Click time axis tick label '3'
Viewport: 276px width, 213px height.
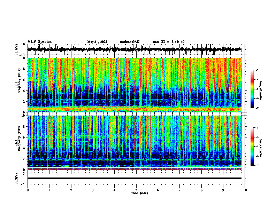pyautogui.click(x=93, y=190)
